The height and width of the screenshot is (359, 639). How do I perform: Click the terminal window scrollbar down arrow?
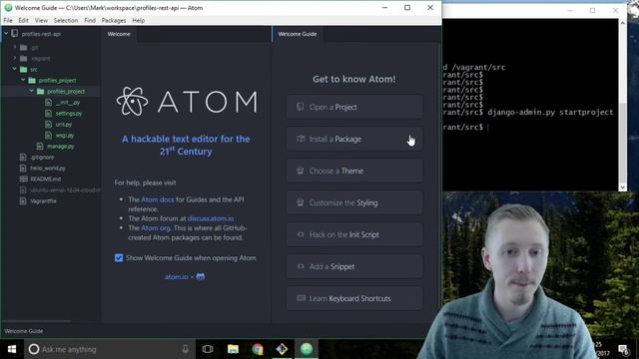coord(622,186)
